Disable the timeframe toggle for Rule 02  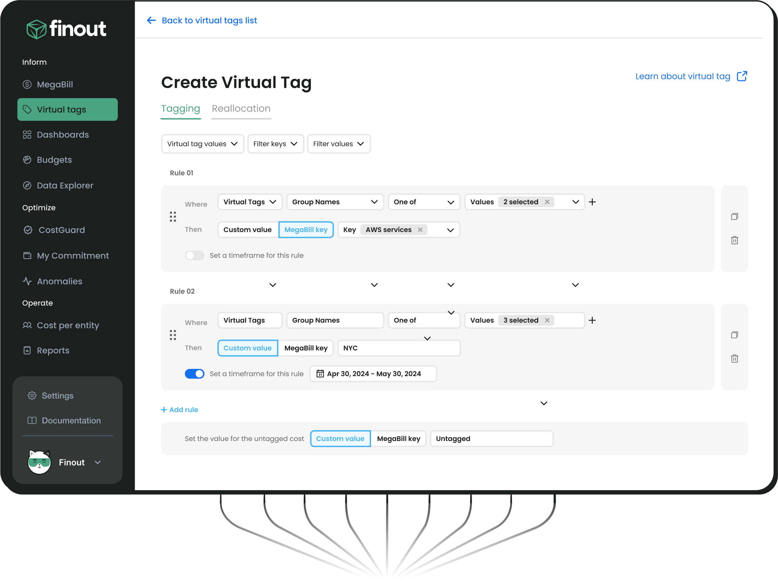coord(194,373)
